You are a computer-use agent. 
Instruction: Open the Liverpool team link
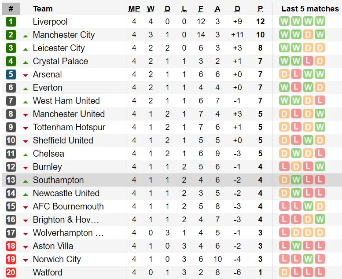[50, 22]
